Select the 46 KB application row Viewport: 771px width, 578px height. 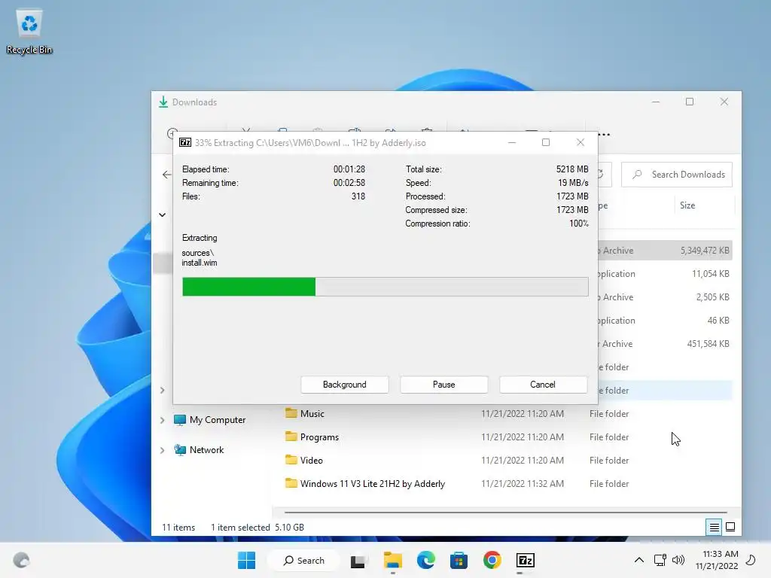(x=665, y=321)
